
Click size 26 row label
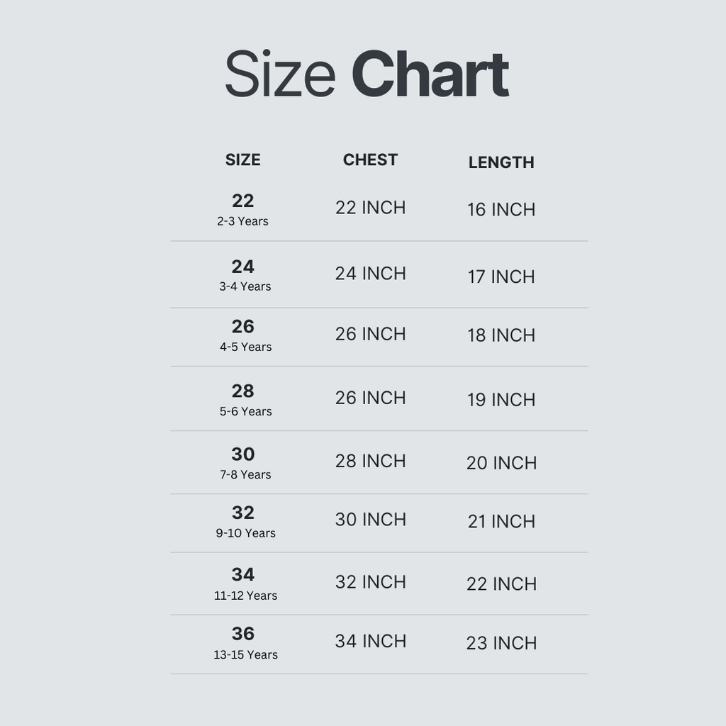click(x=242, y=327)
